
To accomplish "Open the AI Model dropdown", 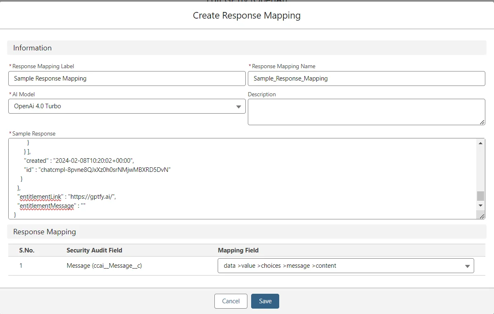I will 127,106.
